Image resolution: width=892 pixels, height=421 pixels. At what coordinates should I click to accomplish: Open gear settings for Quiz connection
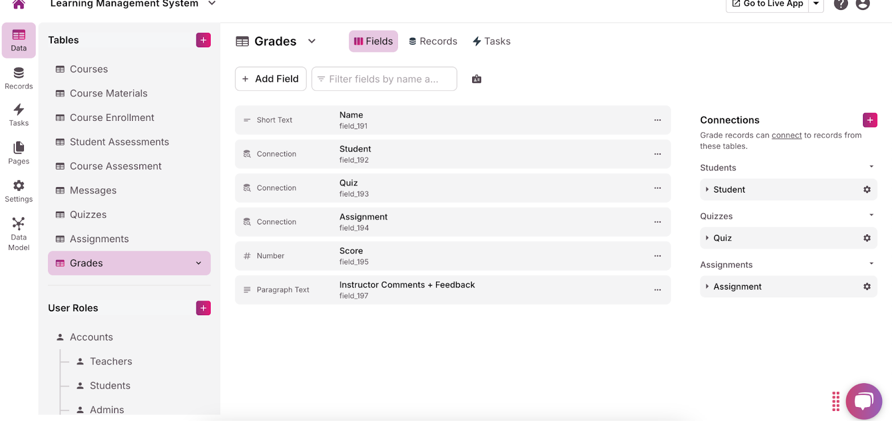(867, 238)
